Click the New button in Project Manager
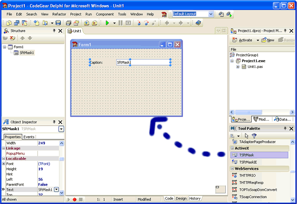The image size is (297, 204). click(268, 40)
